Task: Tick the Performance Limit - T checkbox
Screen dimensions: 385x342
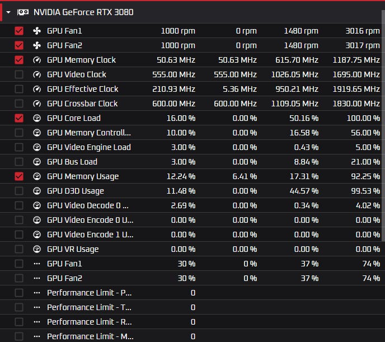Action: point(19,307)
